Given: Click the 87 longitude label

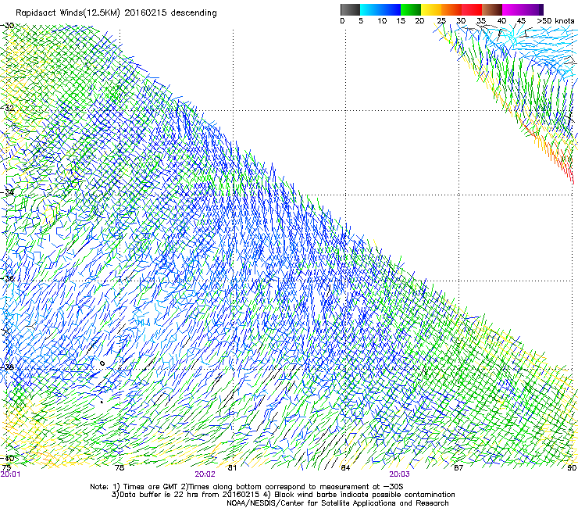Looking at the screenshot, I should point(458,467).
